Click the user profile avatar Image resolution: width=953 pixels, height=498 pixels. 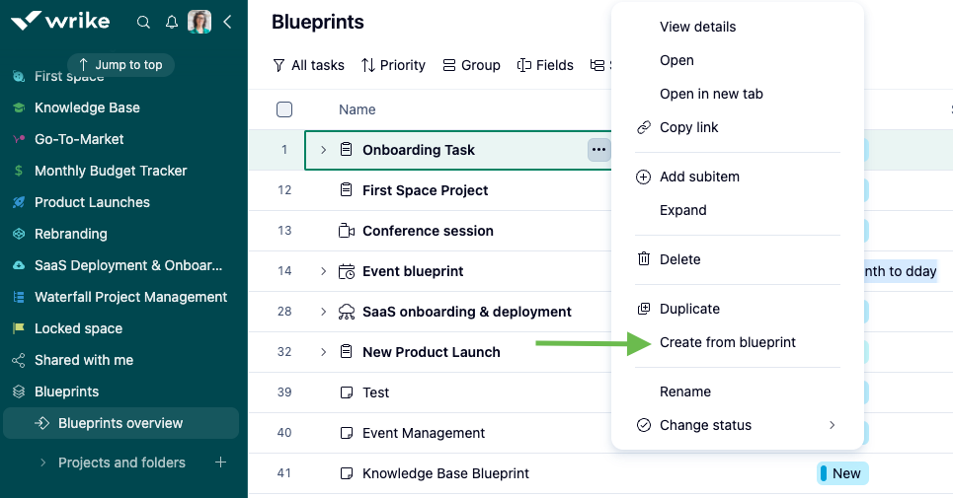[x=199, y=22]
